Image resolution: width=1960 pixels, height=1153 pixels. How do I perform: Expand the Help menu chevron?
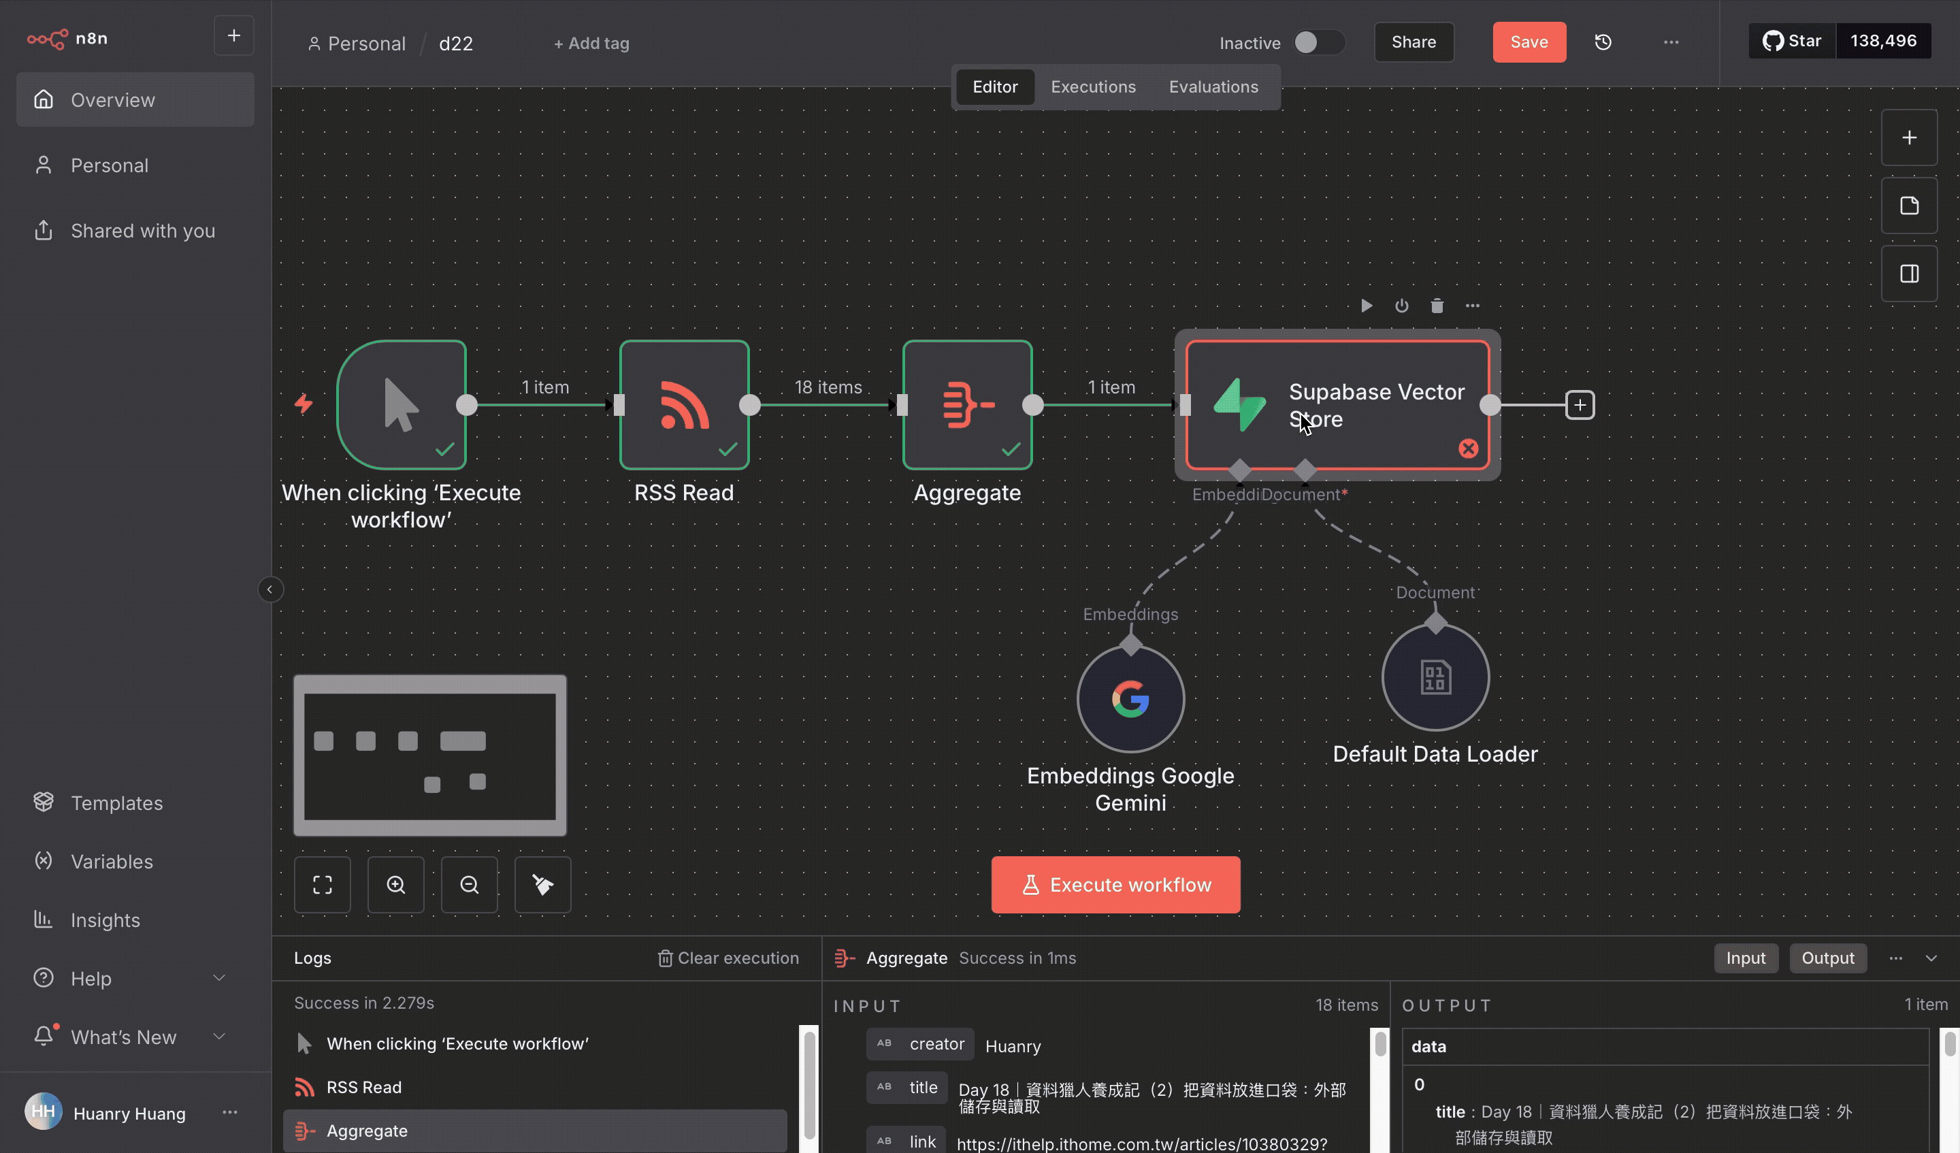[219, 977]
